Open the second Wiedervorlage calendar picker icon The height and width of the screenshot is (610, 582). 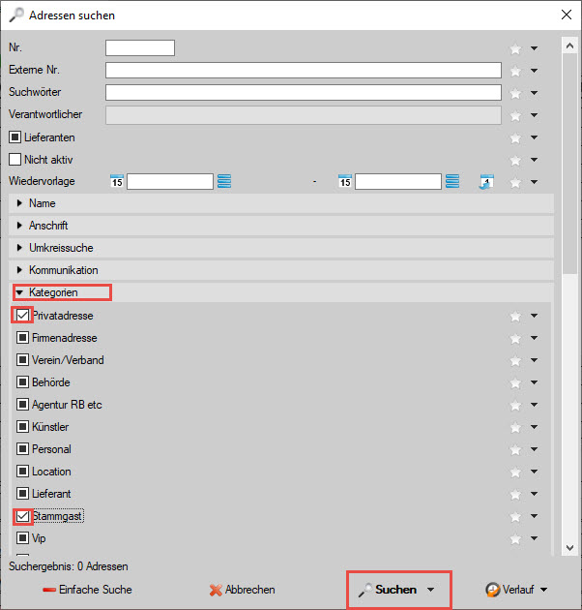pyautogui.click(x=344, y=182)
